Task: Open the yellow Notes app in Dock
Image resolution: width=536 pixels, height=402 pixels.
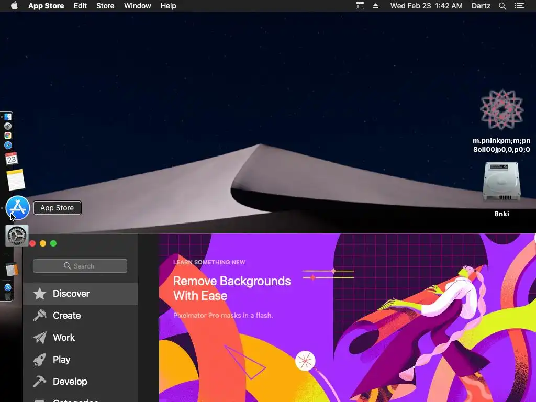Action: pyautogui.click(x=16, y=180)
